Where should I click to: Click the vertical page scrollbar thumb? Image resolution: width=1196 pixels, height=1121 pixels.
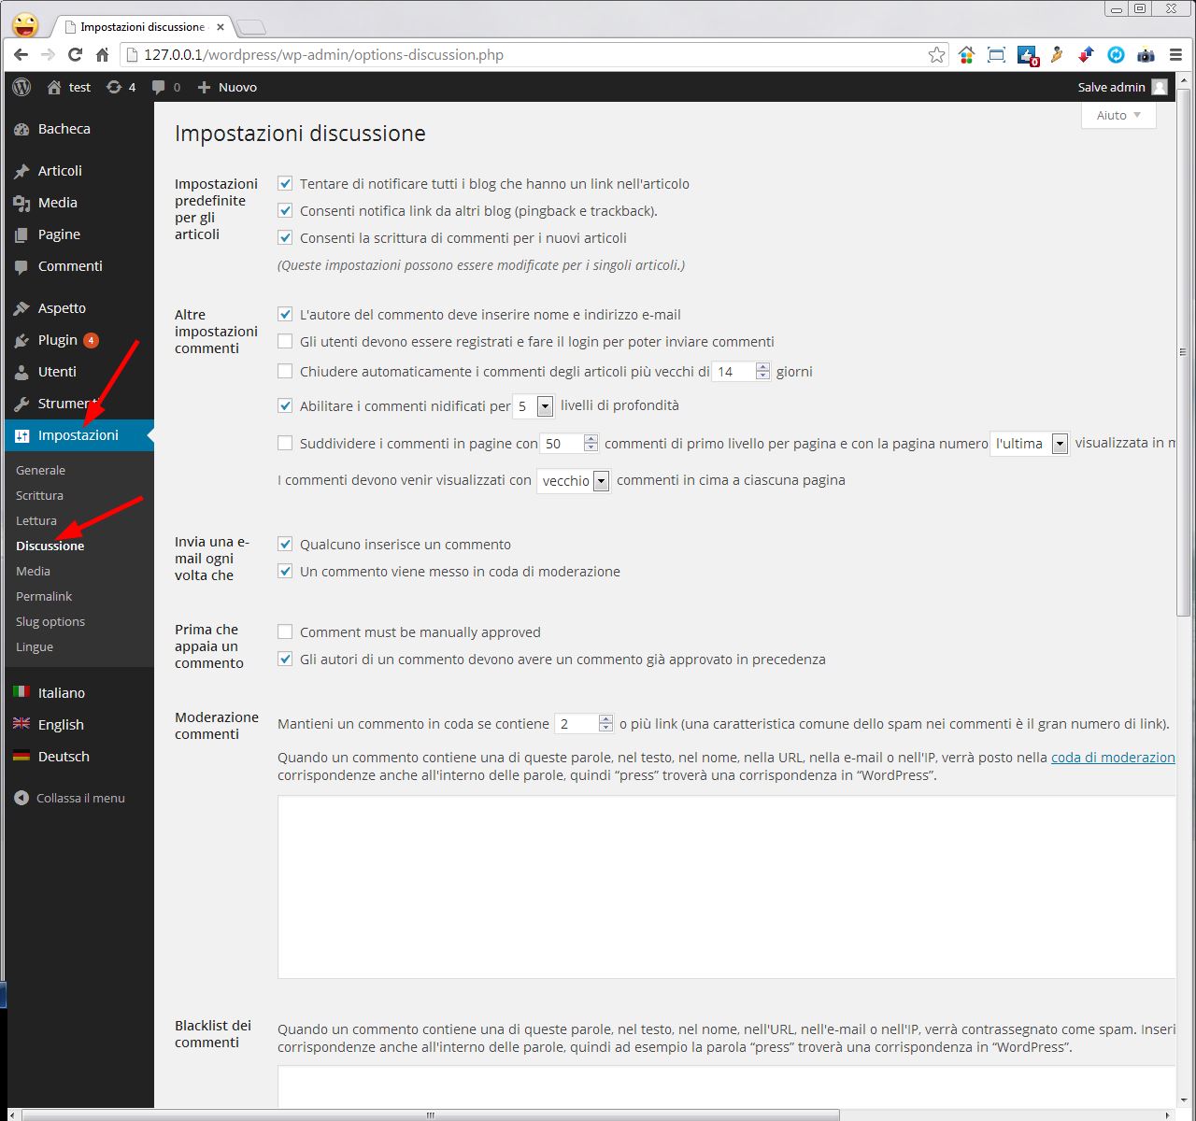(x=1183, y=353)
